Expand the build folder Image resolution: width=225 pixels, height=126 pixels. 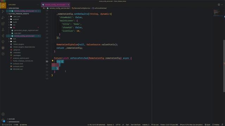tap(15, 22)
